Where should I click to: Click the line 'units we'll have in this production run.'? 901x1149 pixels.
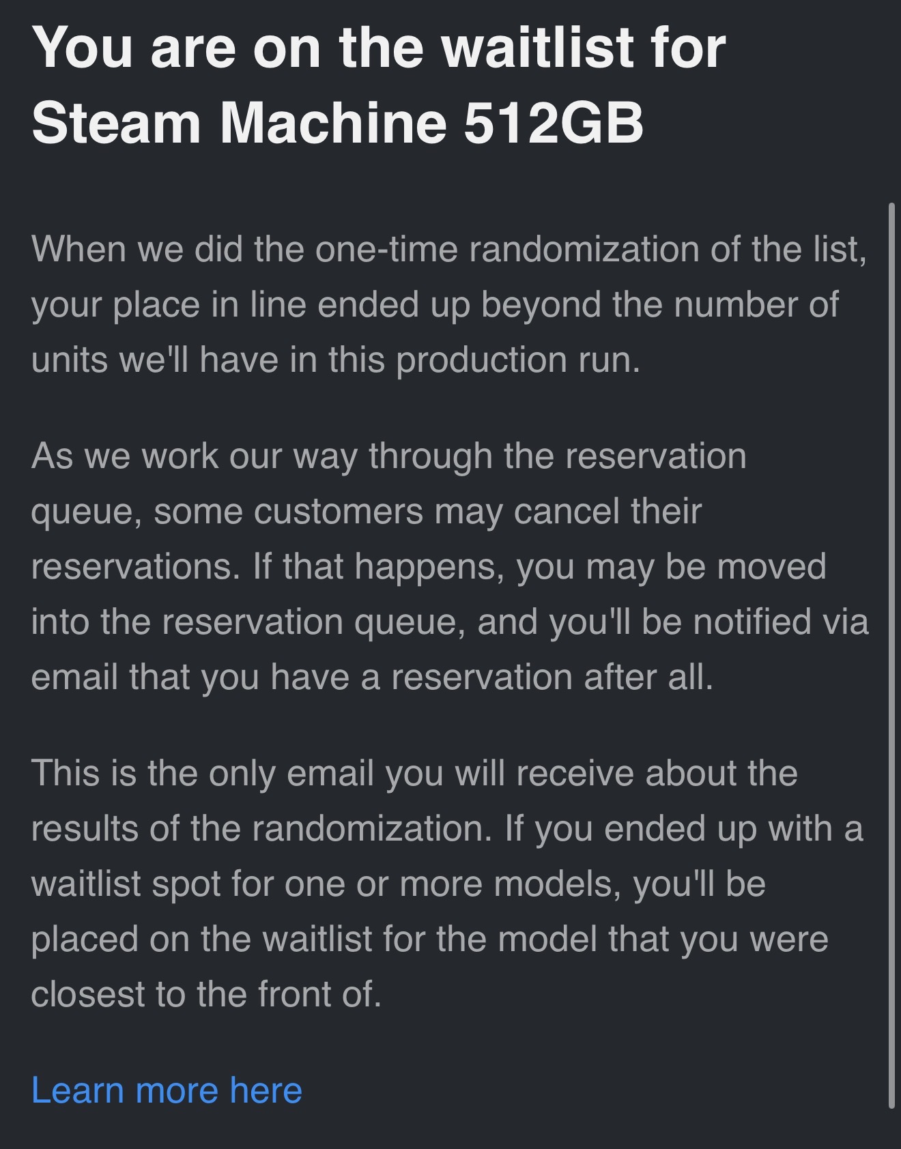(x=336, y=360)
